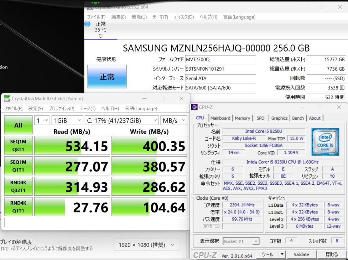Open ファイル(F) menu in CrystalDiskMark
348x260 pixels.
[13, 109]
